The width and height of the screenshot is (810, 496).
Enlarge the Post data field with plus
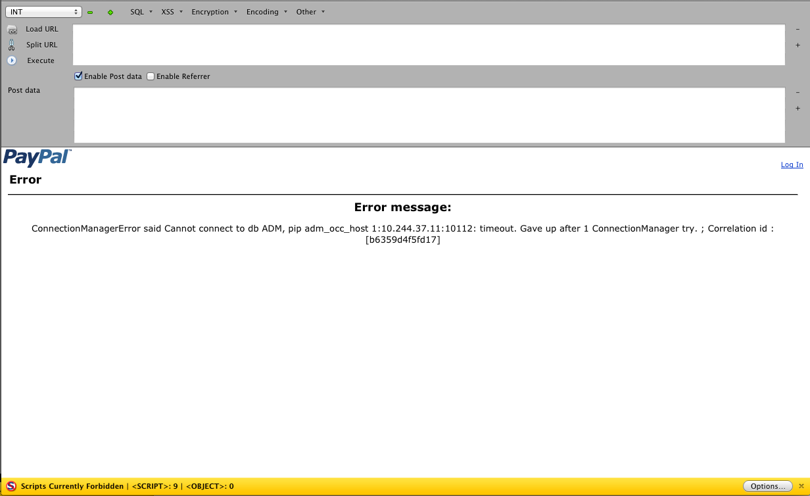798,109
